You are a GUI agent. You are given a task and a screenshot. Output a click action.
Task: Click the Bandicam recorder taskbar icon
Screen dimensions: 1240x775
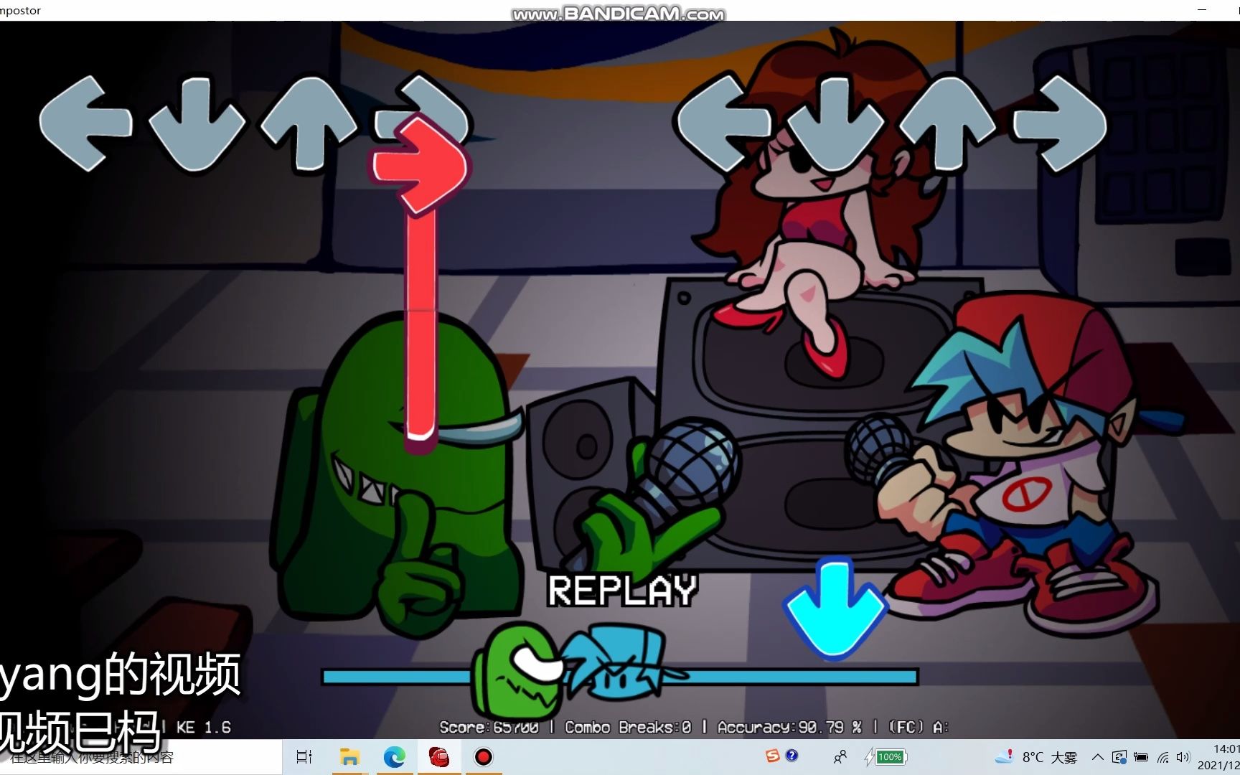click(x=484, y=757)
